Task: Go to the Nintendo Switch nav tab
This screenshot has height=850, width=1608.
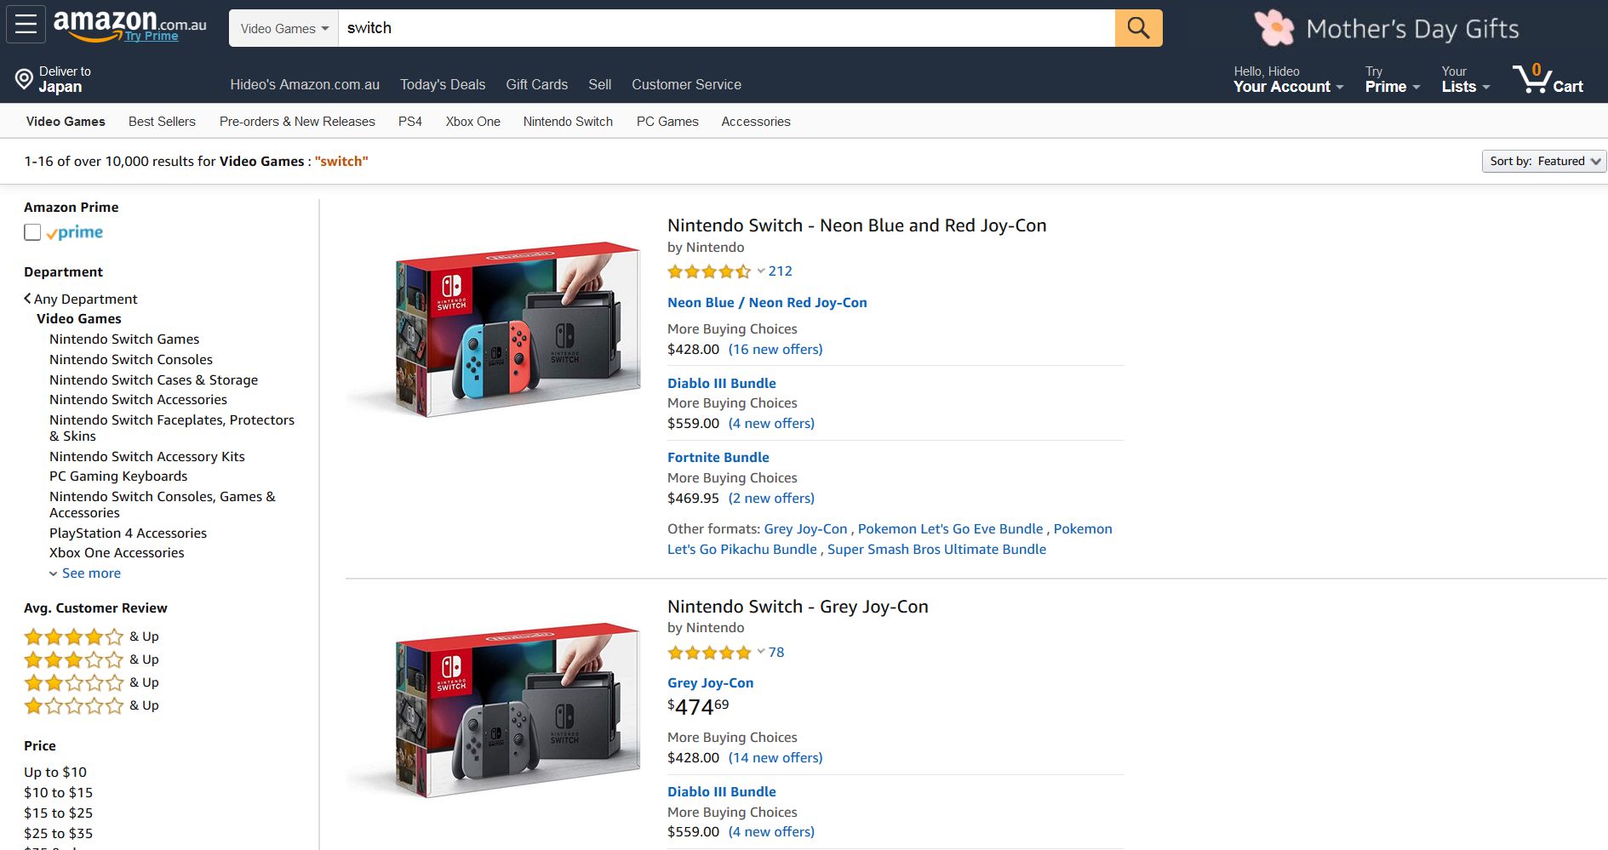Action: (x=568, y=122)
